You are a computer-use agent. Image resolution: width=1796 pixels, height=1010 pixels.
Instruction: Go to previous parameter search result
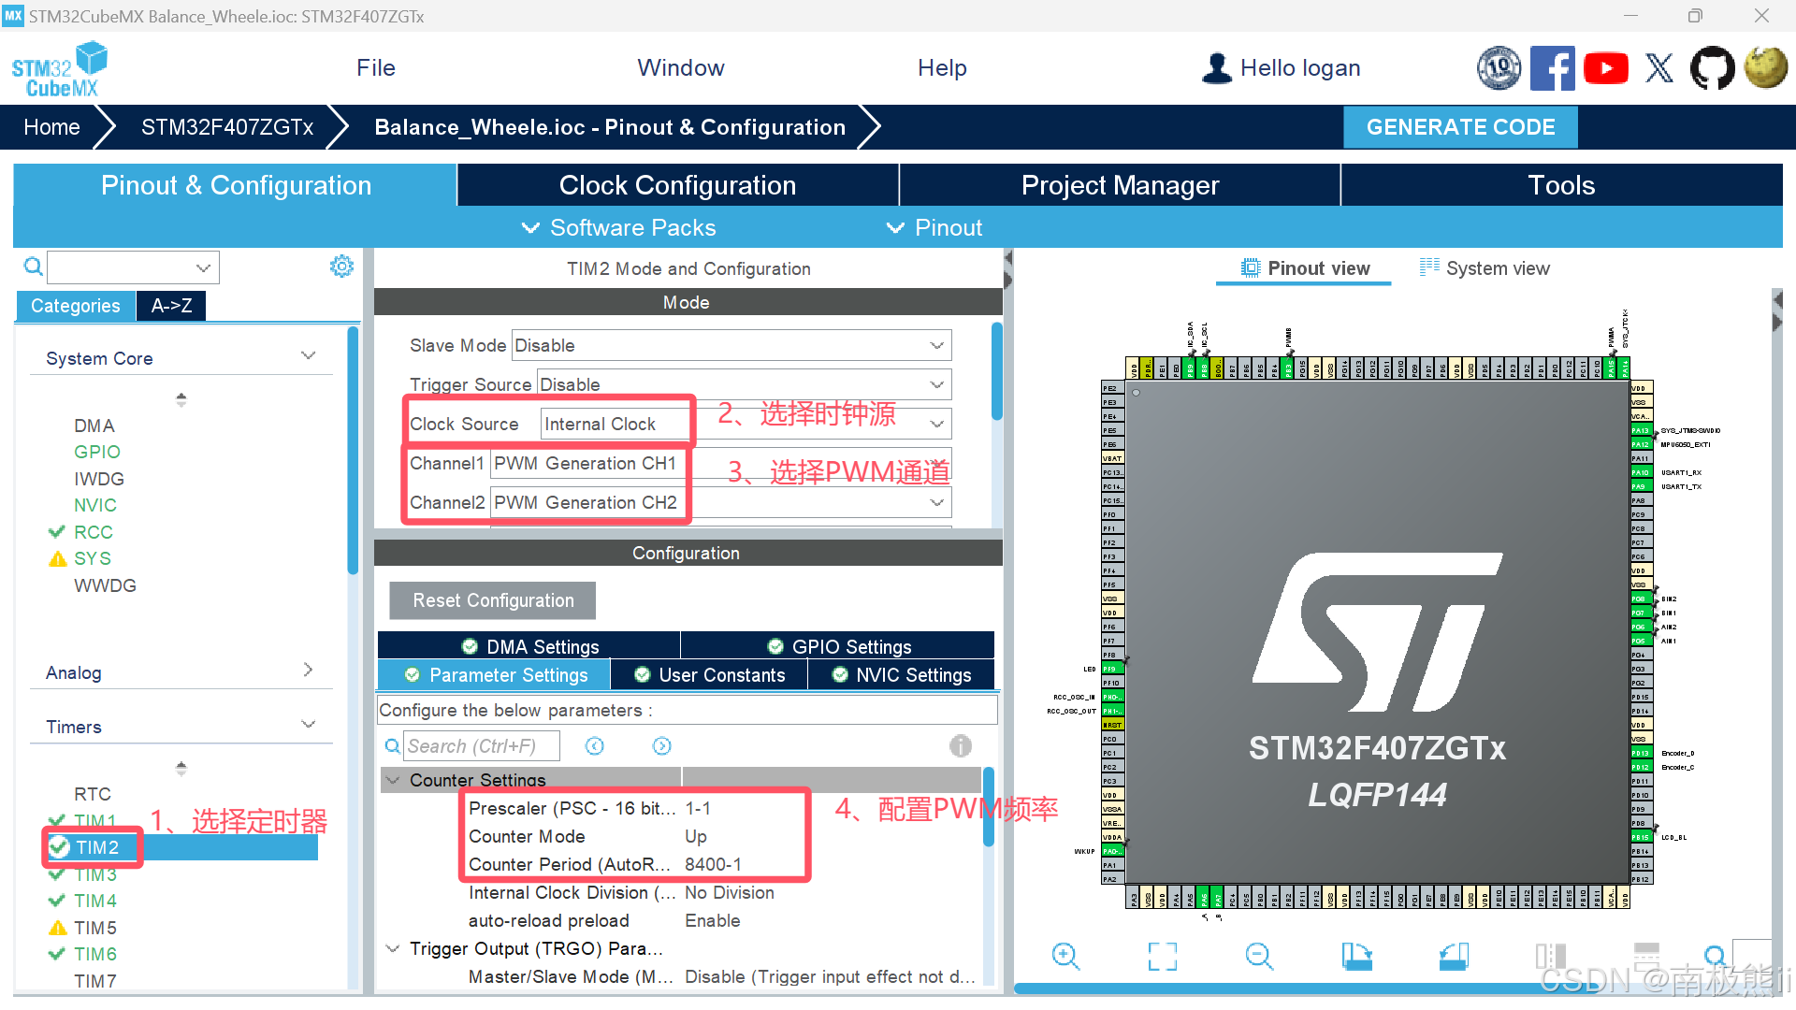click(595, 746)
